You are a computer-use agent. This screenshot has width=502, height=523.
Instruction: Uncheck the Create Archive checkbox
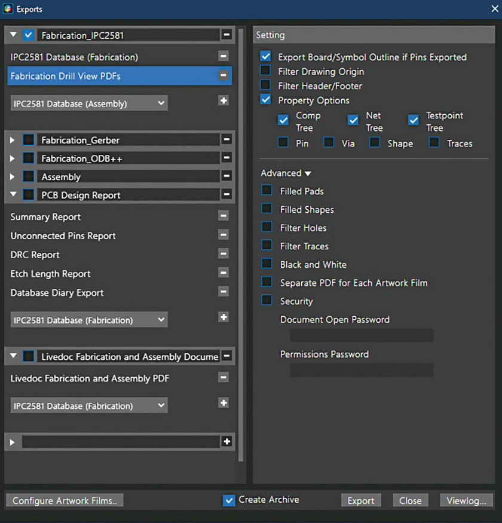point(229,500)
